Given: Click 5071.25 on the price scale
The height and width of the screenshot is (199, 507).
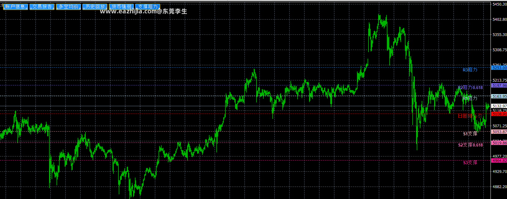Looking at the screenshot, I should pyautogui.click(x=500, y=126).
